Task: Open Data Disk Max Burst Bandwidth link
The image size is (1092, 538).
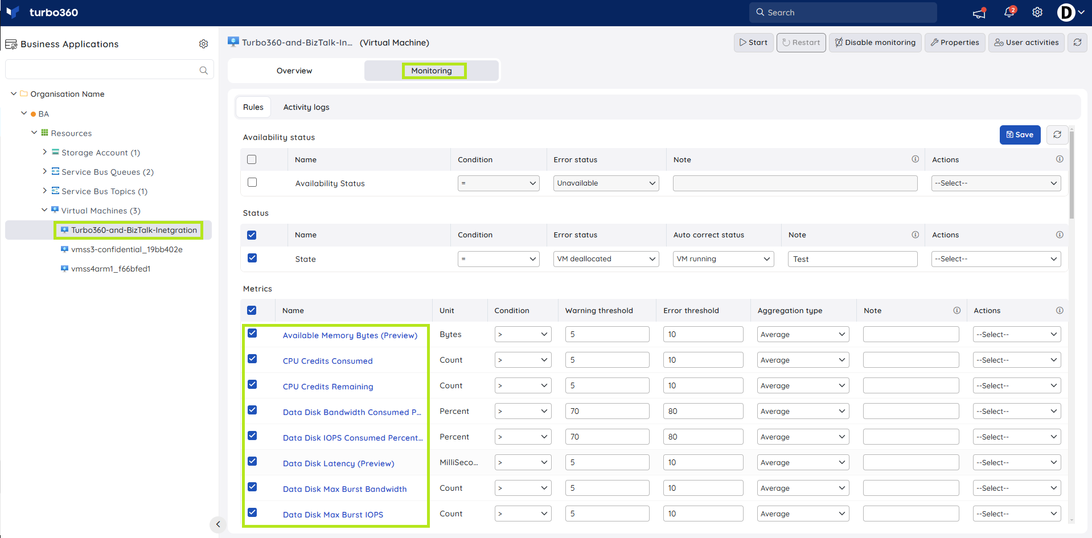Action: click(344, 489)
